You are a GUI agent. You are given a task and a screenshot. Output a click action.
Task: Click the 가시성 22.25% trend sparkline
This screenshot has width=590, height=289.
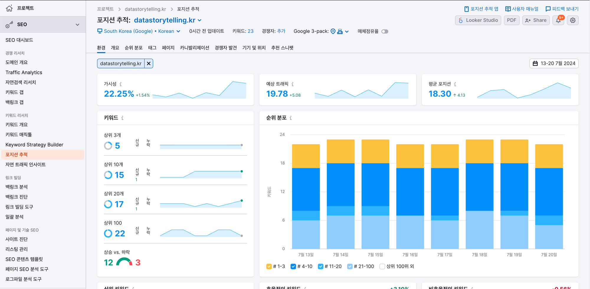point(199,90)
